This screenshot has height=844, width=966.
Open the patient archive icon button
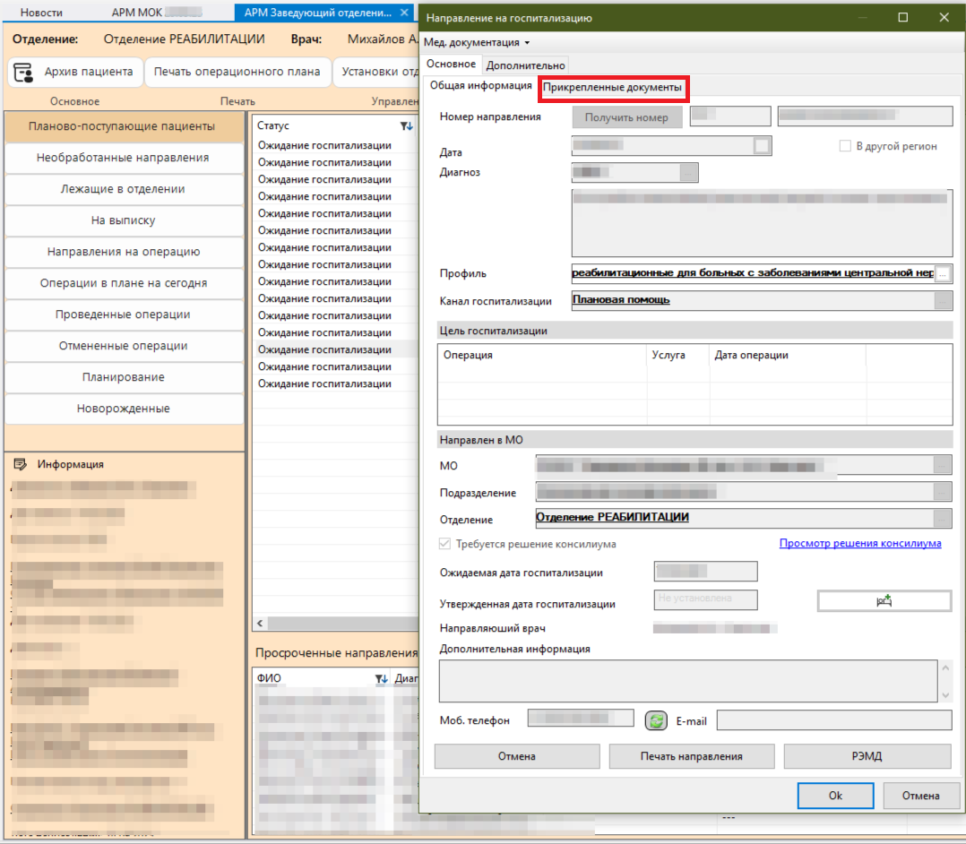tap(23, 72)
